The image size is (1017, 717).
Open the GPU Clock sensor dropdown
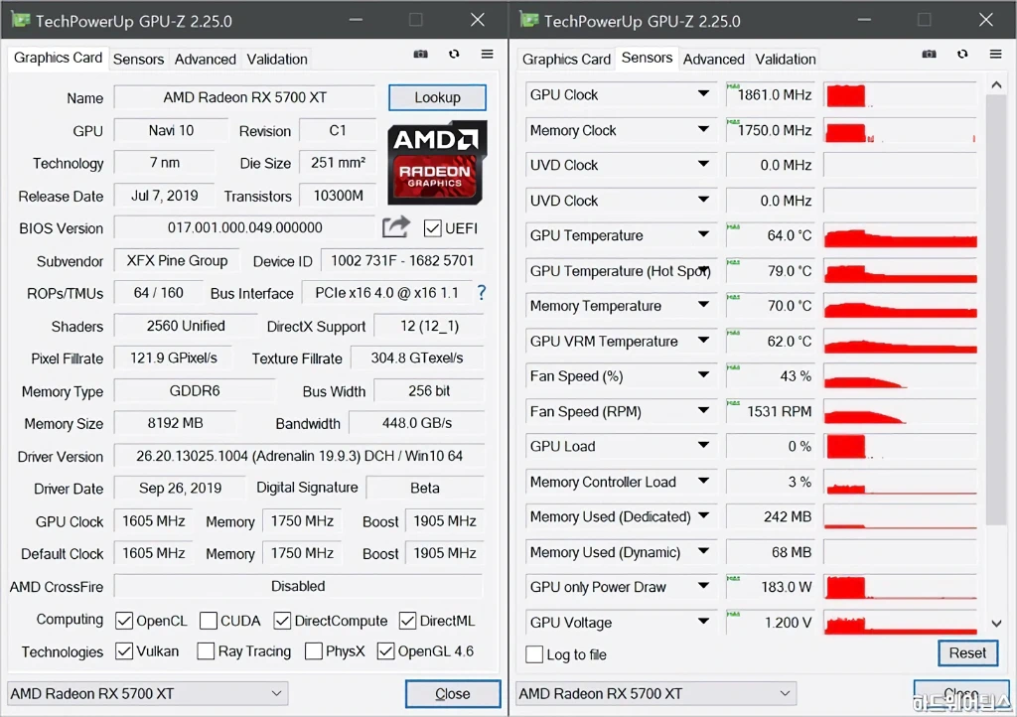point(703,94)
